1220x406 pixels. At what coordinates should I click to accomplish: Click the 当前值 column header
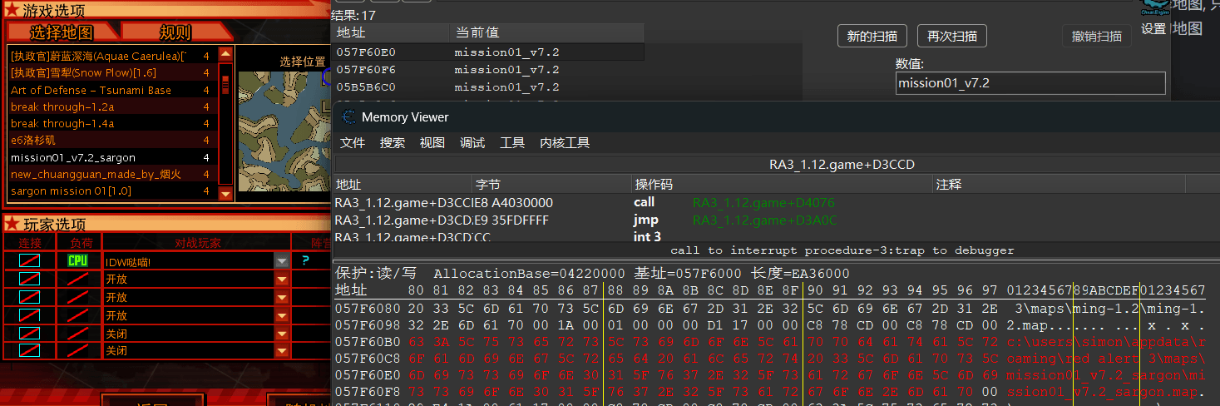point(546,33)
